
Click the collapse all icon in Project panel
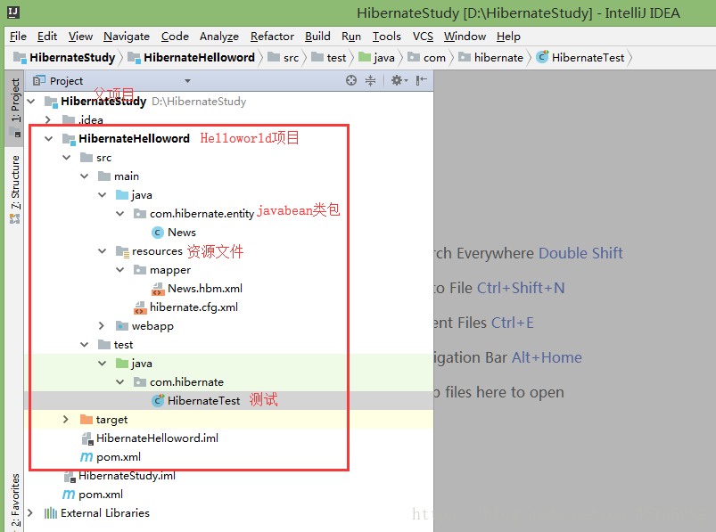[370, 81]
